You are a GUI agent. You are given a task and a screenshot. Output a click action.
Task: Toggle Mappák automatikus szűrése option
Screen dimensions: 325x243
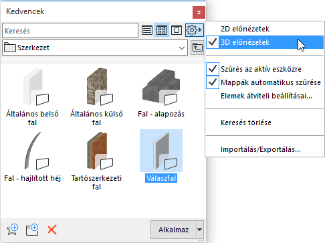[265, 82]
